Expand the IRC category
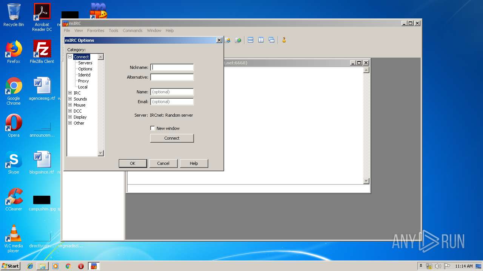The height and width of the screenshot is (271, 483). [70, 93]
